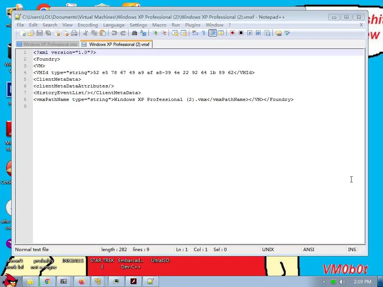Open the ? help menu
The image size is (383, 287).
click(230, 25)
